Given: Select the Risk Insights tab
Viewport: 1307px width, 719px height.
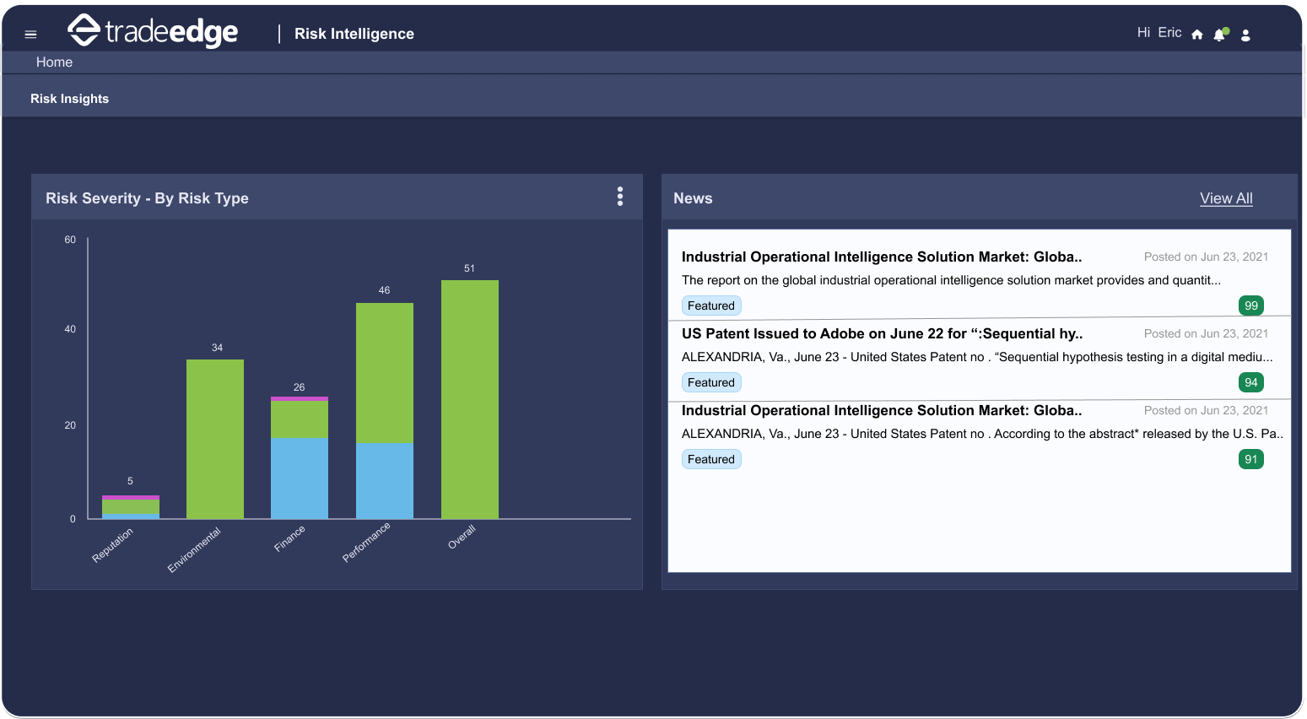Looking at the screenshot, I should coord(69,99).
